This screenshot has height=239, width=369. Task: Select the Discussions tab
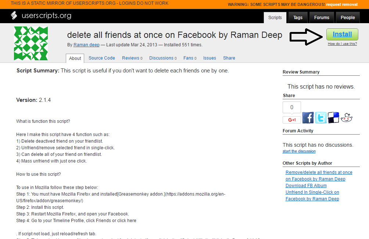(x=162, y=58)
